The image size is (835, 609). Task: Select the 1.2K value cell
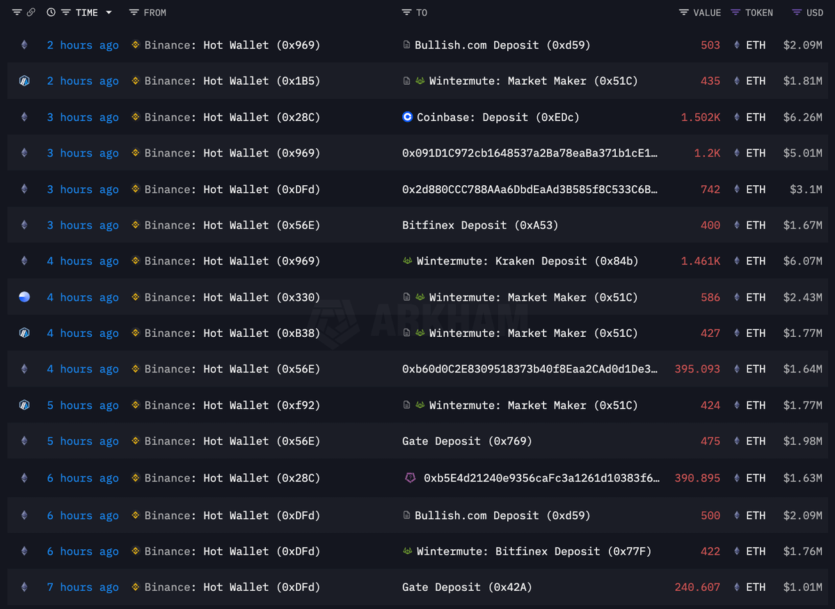point(707,153)
